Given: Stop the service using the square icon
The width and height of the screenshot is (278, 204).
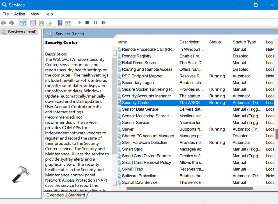Looking at the screenshot, I should [87, 23].
